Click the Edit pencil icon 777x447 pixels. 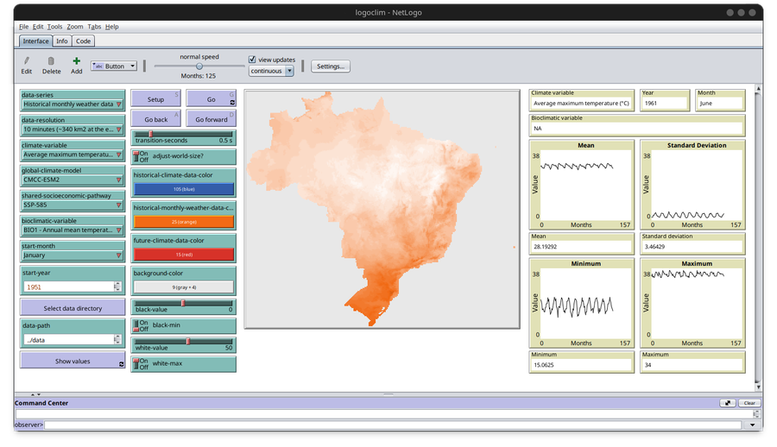coord(26,61)
